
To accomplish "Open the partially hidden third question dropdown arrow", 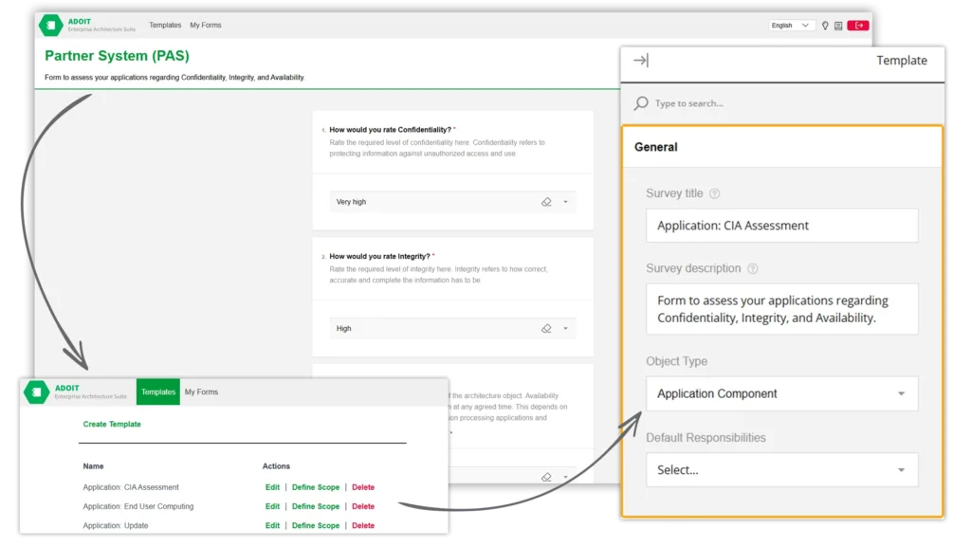I will click(565, 477).
